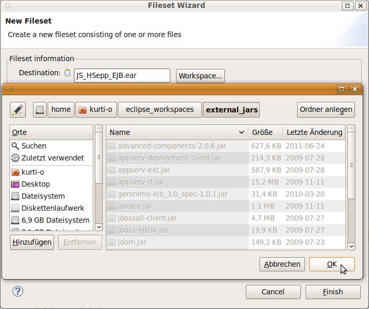This screenshot has width=369, height=309.
Task: Select the Desktop place entry
Action: [x=36, y=184]
